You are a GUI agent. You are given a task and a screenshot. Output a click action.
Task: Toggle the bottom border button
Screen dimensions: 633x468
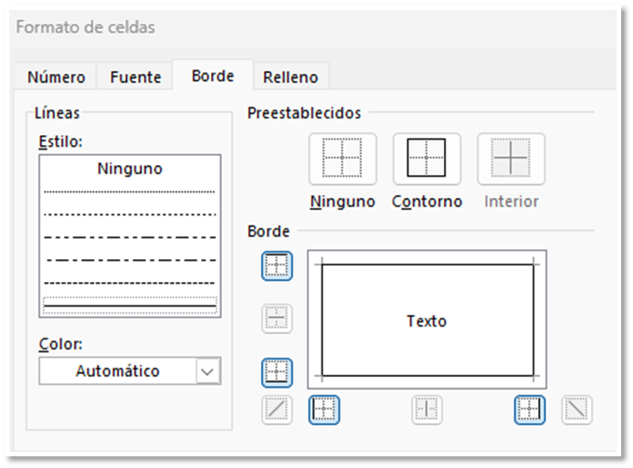pyautogui.click(x=277, y=372)
